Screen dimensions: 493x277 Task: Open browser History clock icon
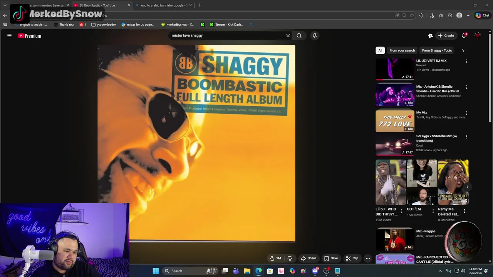[450, 15]
